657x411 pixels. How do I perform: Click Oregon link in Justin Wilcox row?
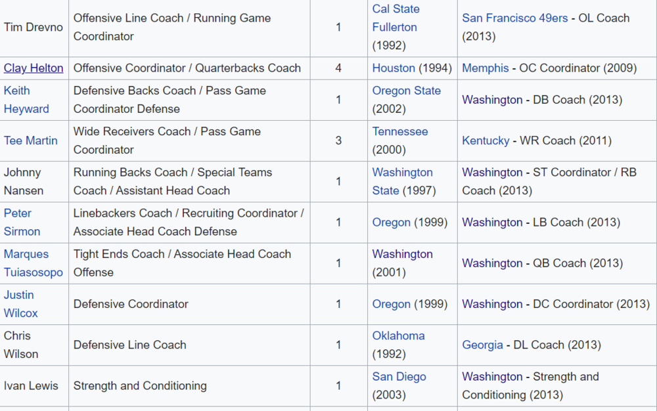(391, 304)
